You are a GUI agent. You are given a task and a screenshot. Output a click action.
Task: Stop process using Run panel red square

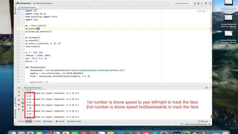coord(19,100)
